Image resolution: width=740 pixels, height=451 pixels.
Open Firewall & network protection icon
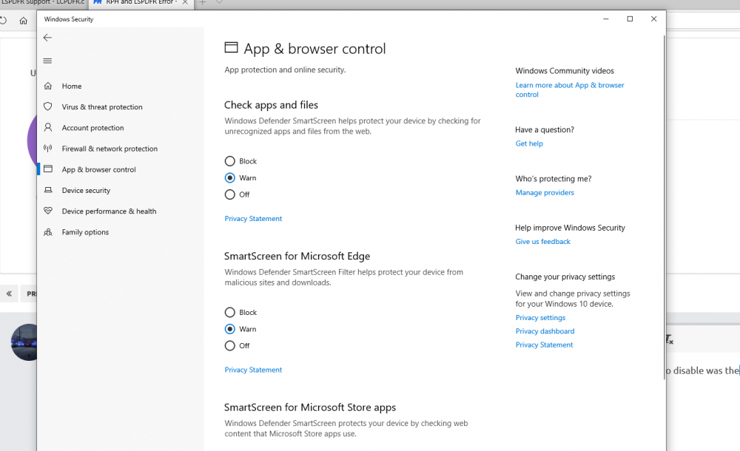[x=48, y=149]
